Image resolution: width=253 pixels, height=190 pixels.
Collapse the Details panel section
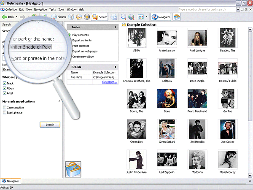tap(116, 67)
